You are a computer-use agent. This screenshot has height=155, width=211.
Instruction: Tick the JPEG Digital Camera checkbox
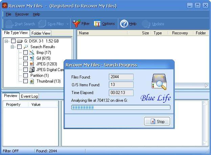tap(25, 70)
